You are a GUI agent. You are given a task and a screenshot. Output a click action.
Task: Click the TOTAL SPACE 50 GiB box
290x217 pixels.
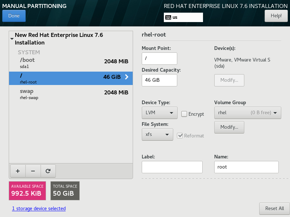pos(65,191)
